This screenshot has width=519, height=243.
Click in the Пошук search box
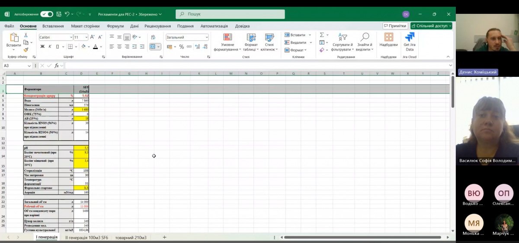tap(234, 14)
